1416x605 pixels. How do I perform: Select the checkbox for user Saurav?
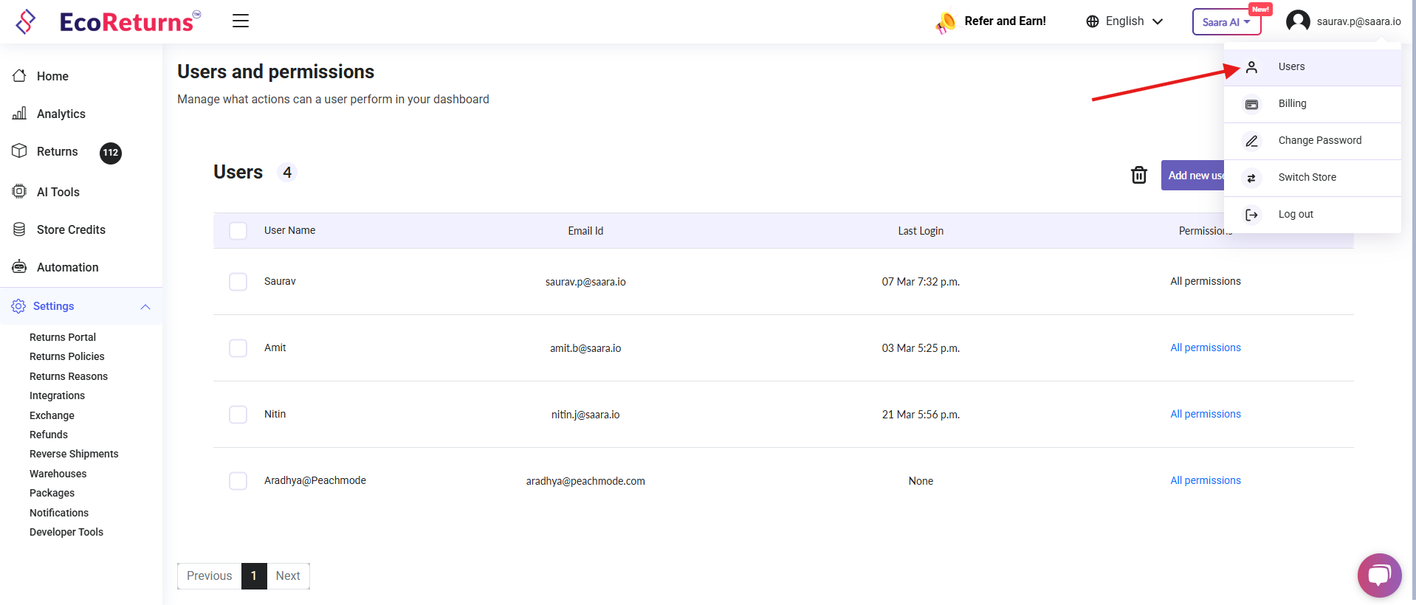coord(238,282)
